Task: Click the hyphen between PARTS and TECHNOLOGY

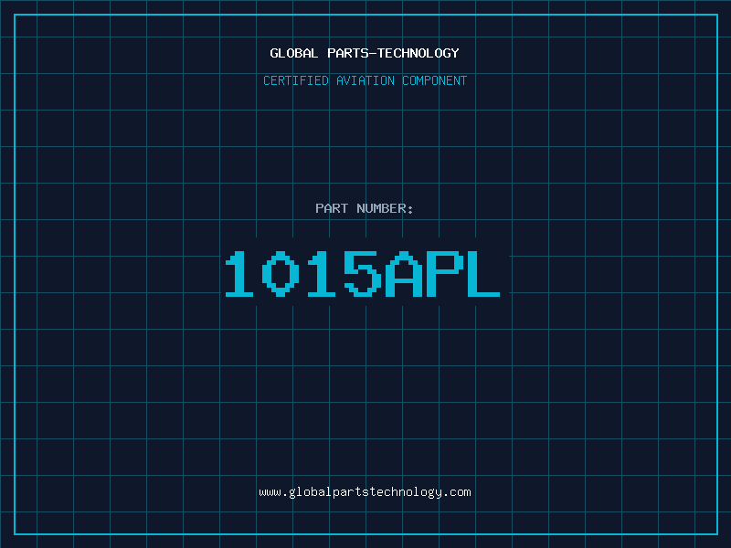Action: click(373, 53)
